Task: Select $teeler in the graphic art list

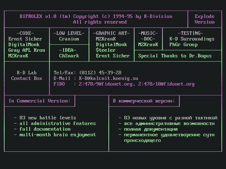Action: (x=106, y=50)
